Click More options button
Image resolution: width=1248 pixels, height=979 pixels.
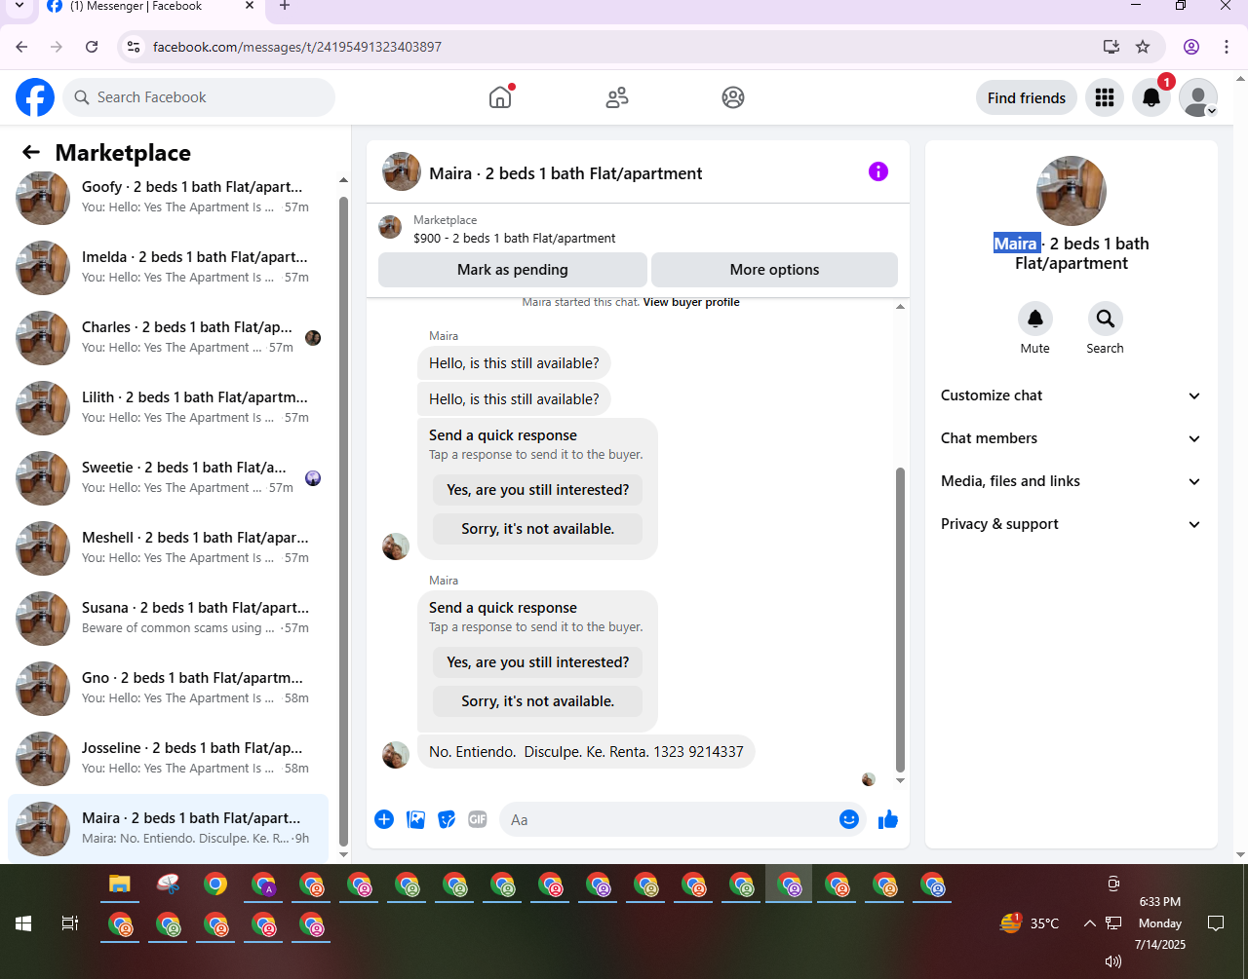click(x=774, y=270)
